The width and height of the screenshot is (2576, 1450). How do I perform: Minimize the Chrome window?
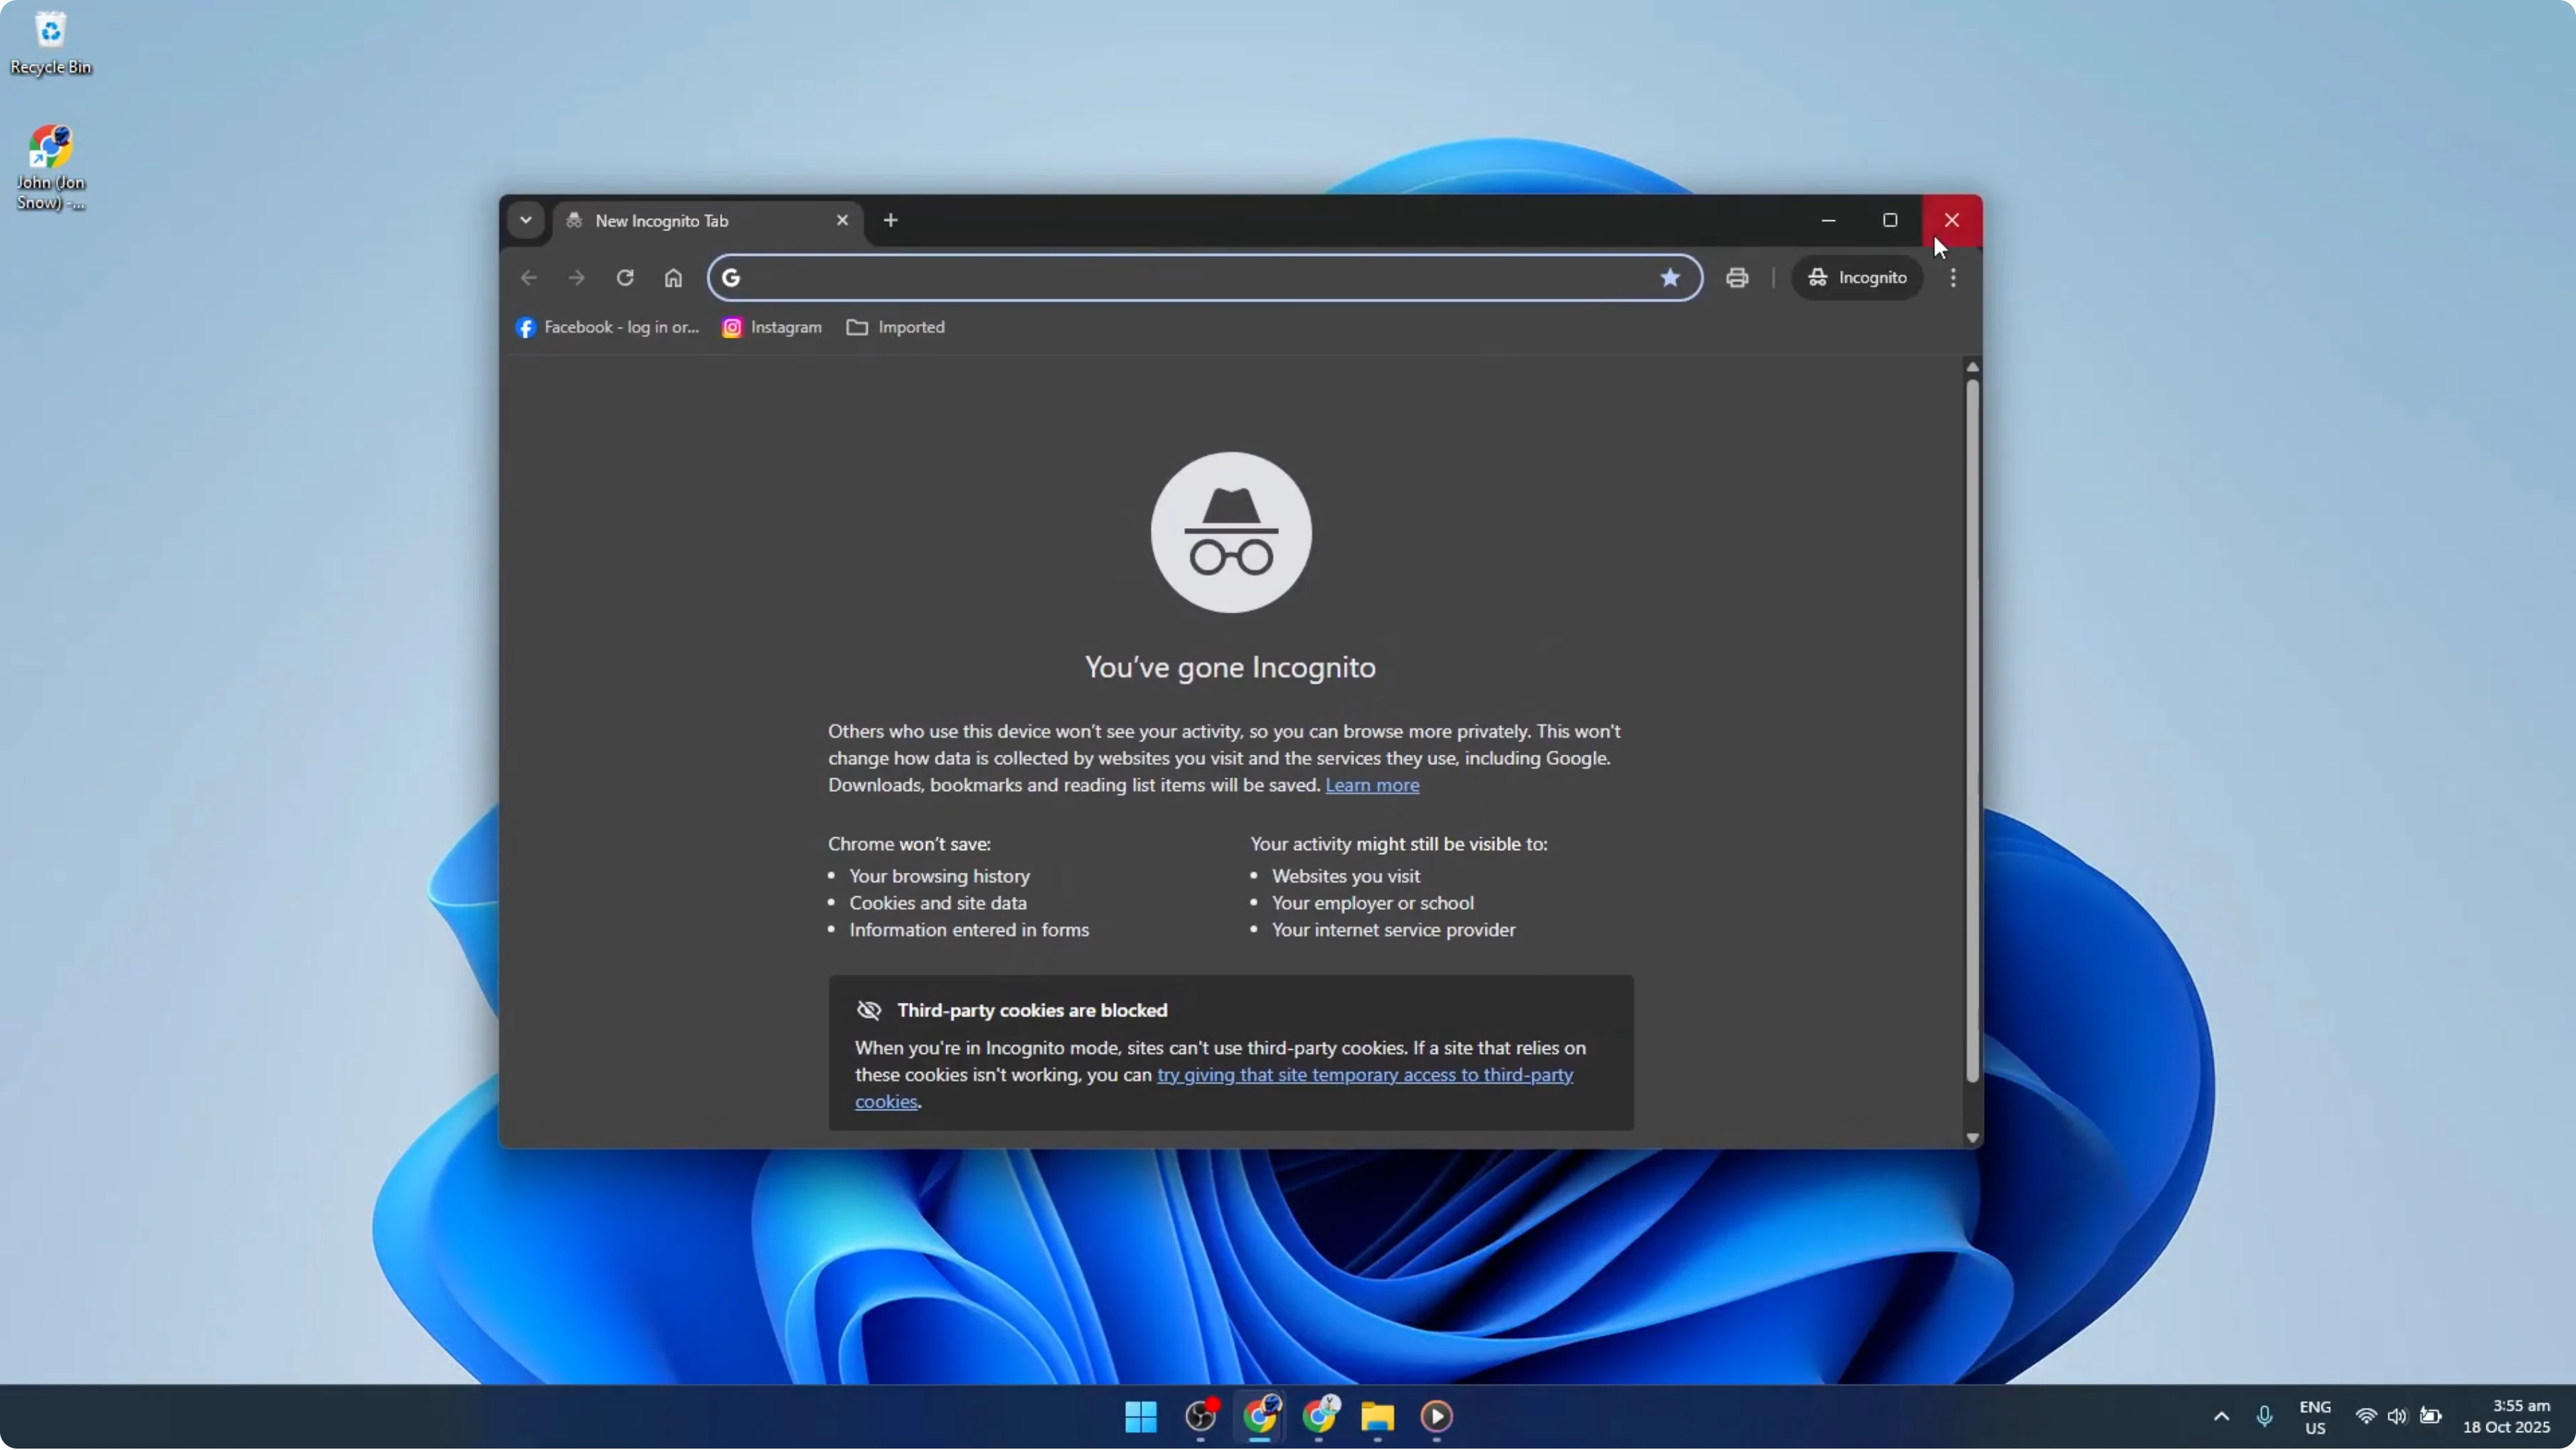tap(1828, 220)
